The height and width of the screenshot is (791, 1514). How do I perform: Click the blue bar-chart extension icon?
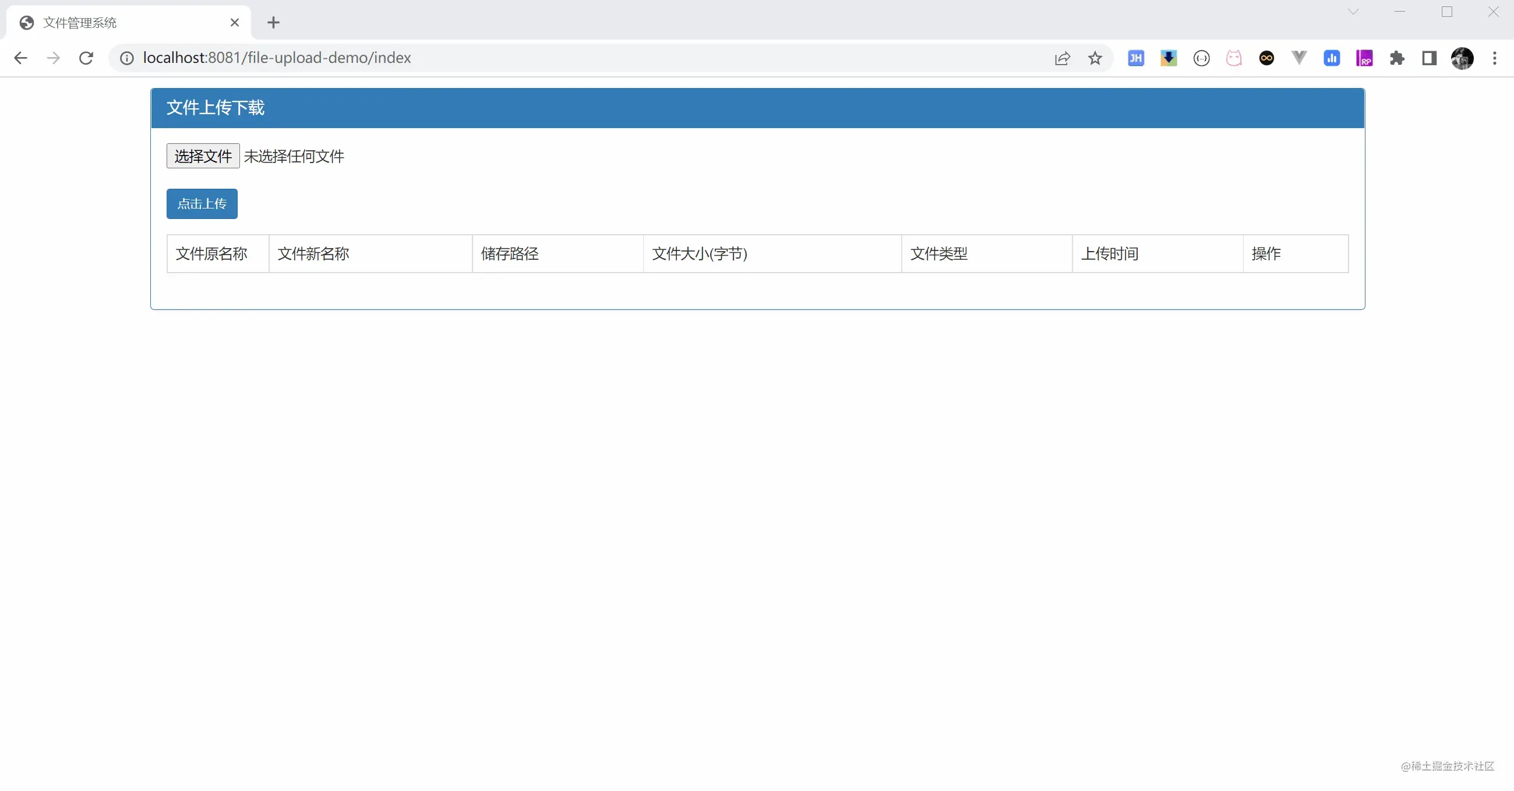pos(1331,58)
